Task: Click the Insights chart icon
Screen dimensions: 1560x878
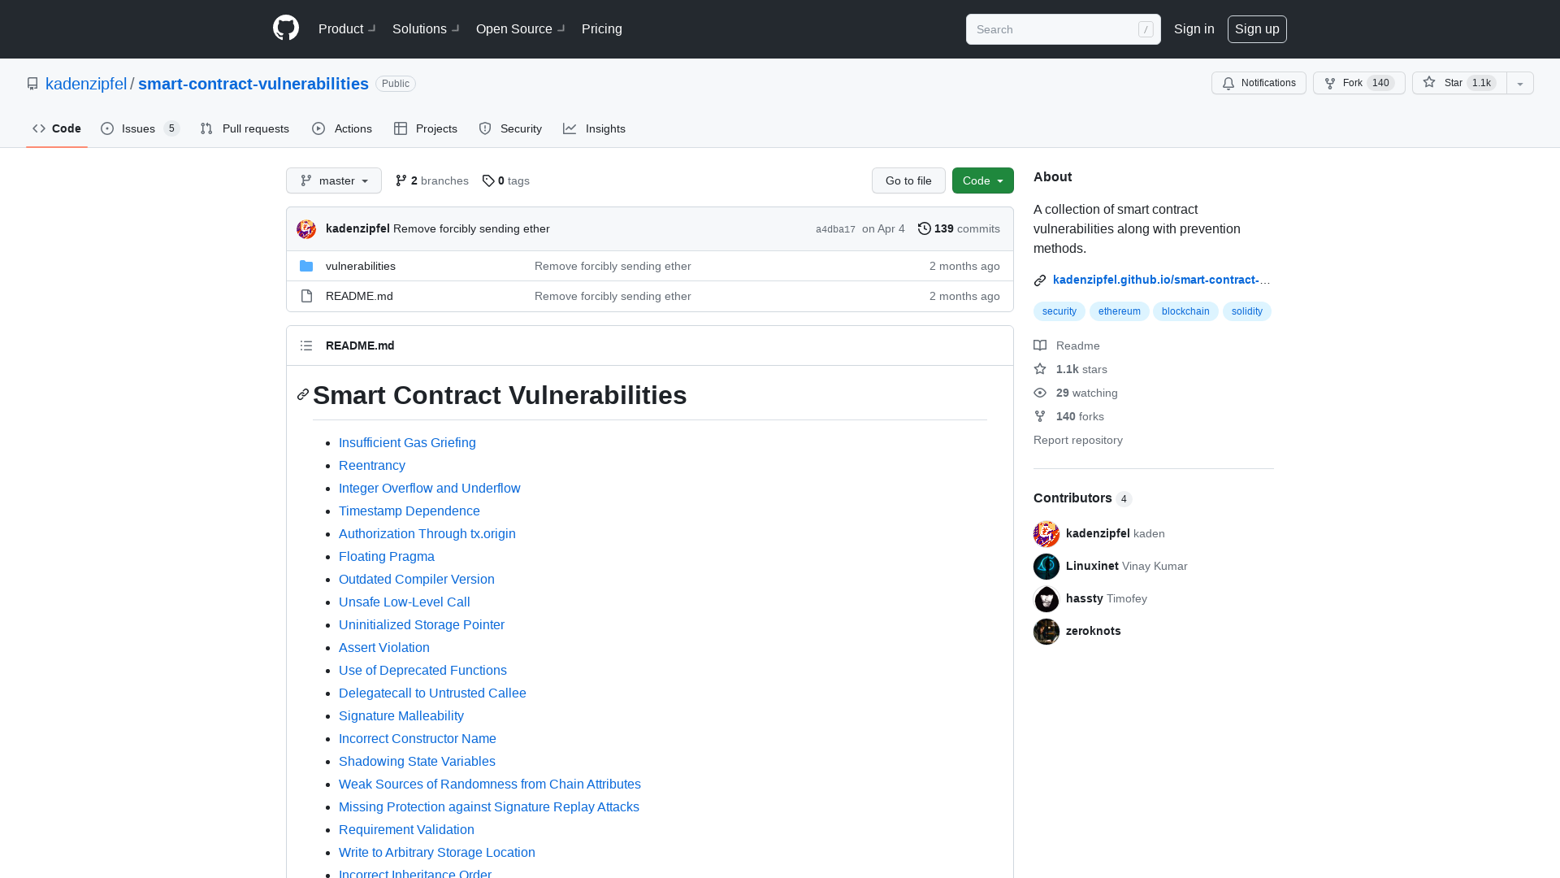Action: point(570,128)
